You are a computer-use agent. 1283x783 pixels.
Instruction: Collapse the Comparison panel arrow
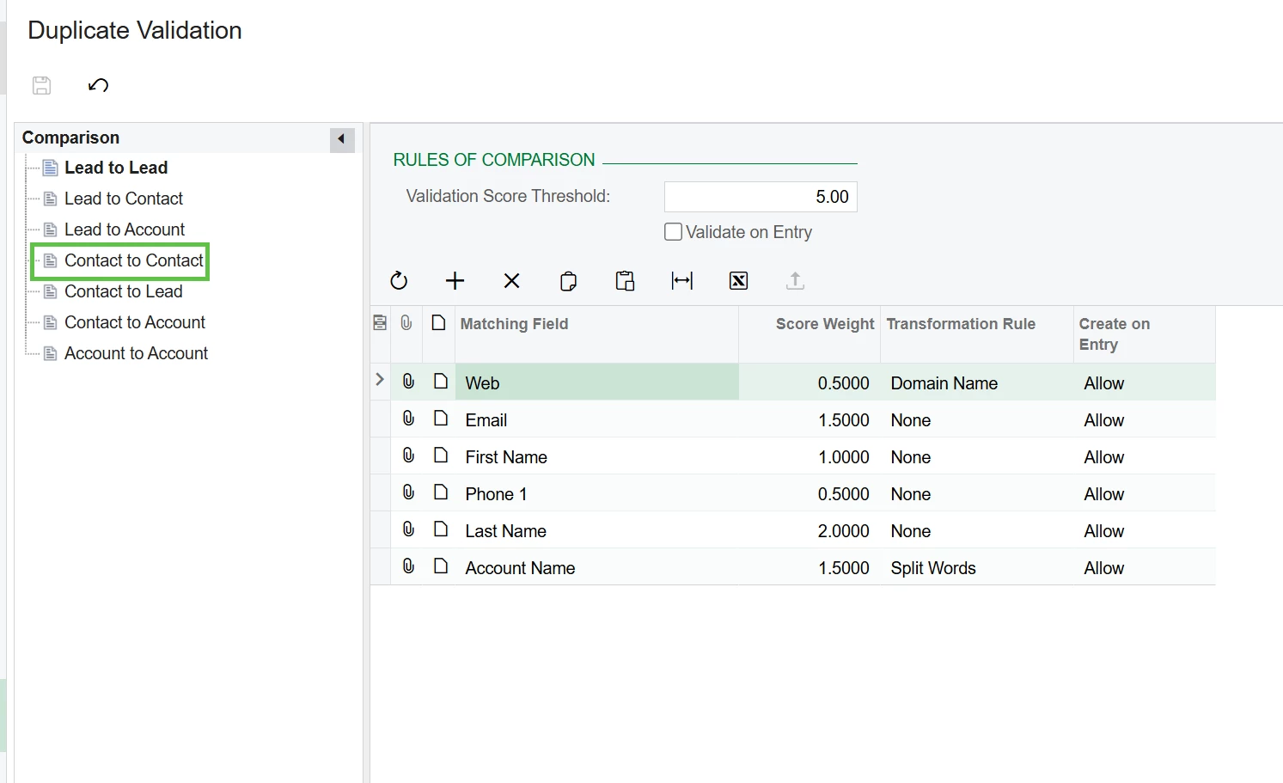tap(342, 139)
